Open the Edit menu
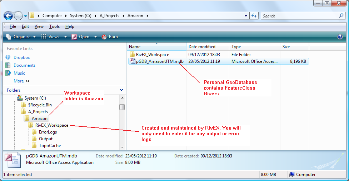349x181 pixels. [25, 26]
